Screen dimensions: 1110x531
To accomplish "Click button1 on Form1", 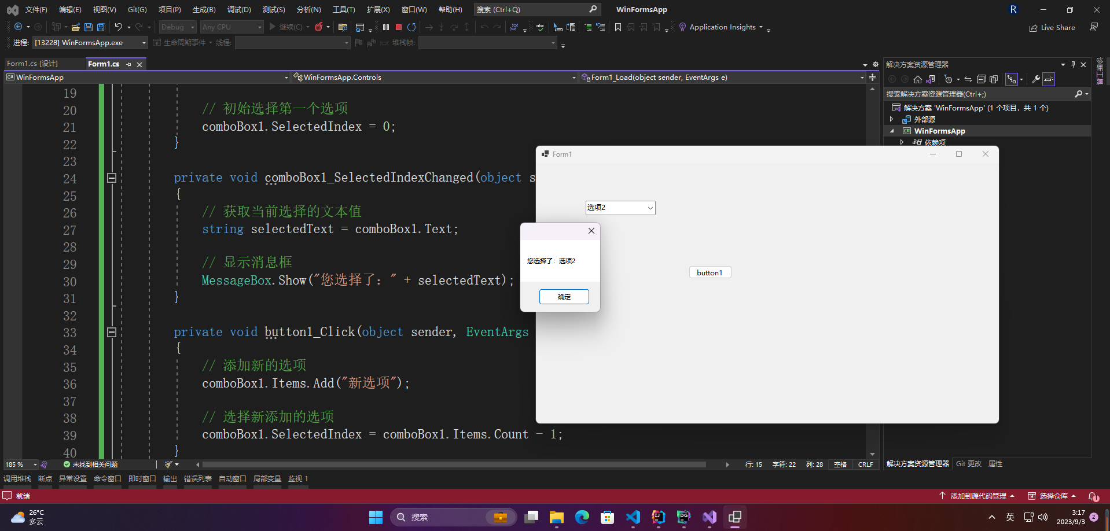I will pyautogui.click(x=710, y=272).
